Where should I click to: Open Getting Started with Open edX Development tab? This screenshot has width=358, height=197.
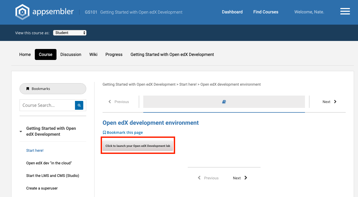click(x=172, y=54)
